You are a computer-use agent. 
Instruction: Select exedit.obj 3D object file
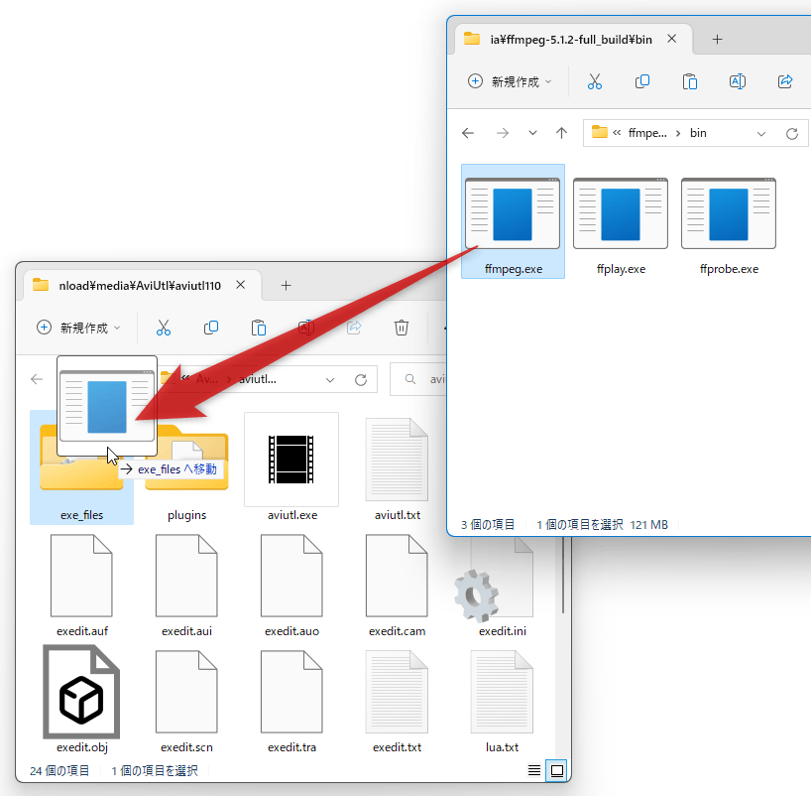pos(81,699)
